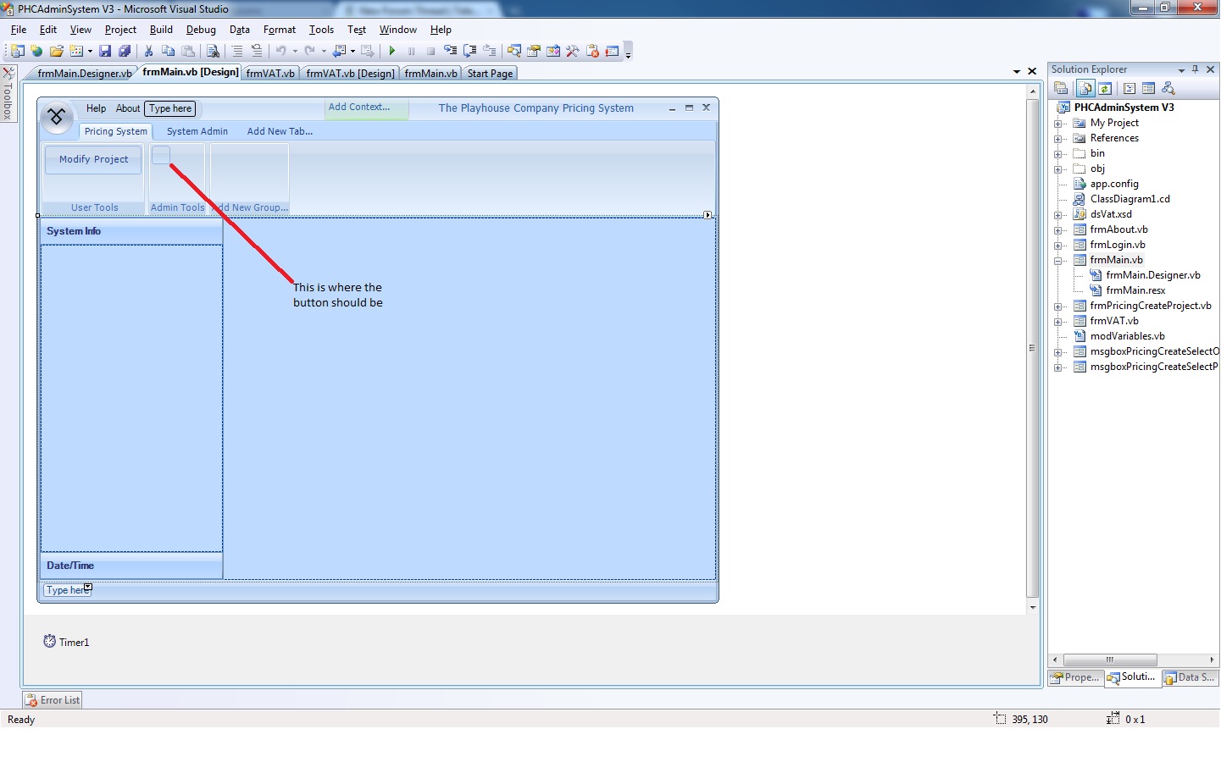Open the Build menu
Viewport: 1221px width, 762px height.
coord(161,30)
